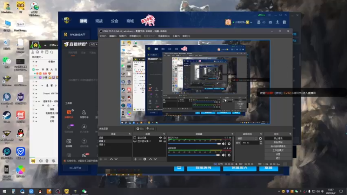
Task: Move the selected source up
Action: tap(151, 159)
